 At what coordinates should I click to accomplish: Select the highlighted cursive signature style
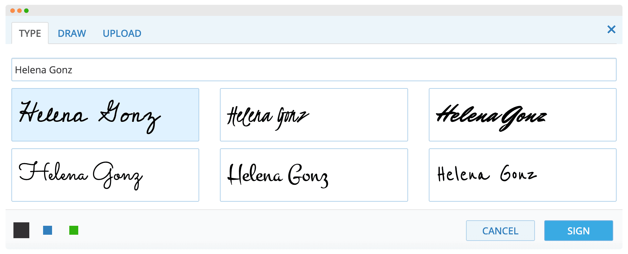[x=105, y=115]
